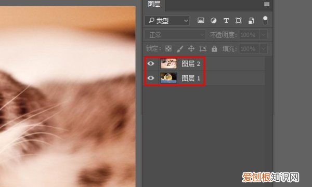
Task: Filter layers by shape layer icon
Action: (x=238, y=20)
